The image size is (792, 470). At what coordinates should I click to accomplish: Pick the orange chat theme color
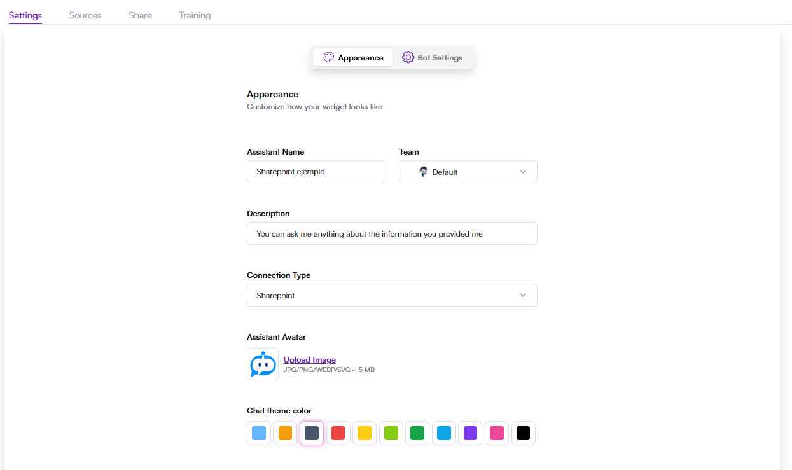tap(285, 433)
